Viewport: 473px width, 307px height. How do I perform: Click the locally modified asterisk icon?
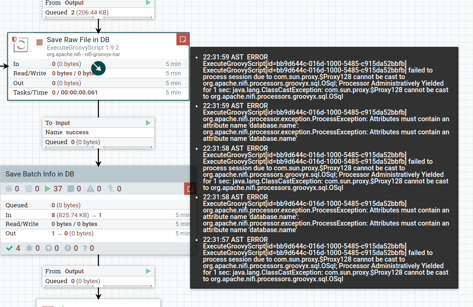pyautogui.click(x=29, y=248)
